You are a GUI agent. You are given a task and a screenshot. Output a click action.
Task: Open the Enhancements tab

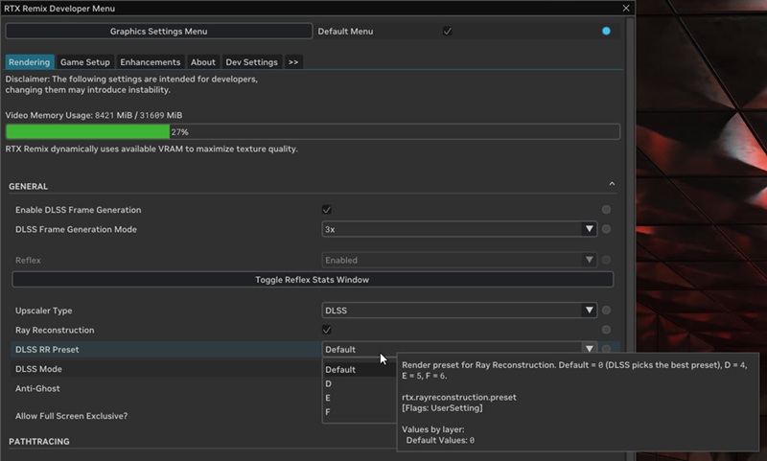[151, 62]
